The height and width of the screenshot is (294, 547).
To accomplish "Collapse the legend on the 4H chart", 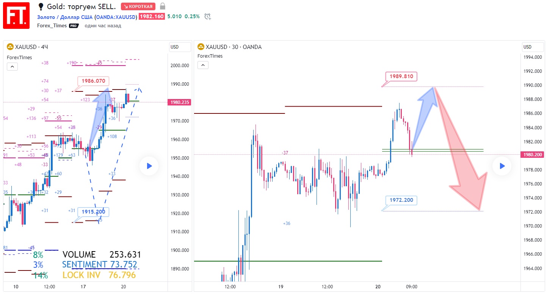I will click(12, 67).
